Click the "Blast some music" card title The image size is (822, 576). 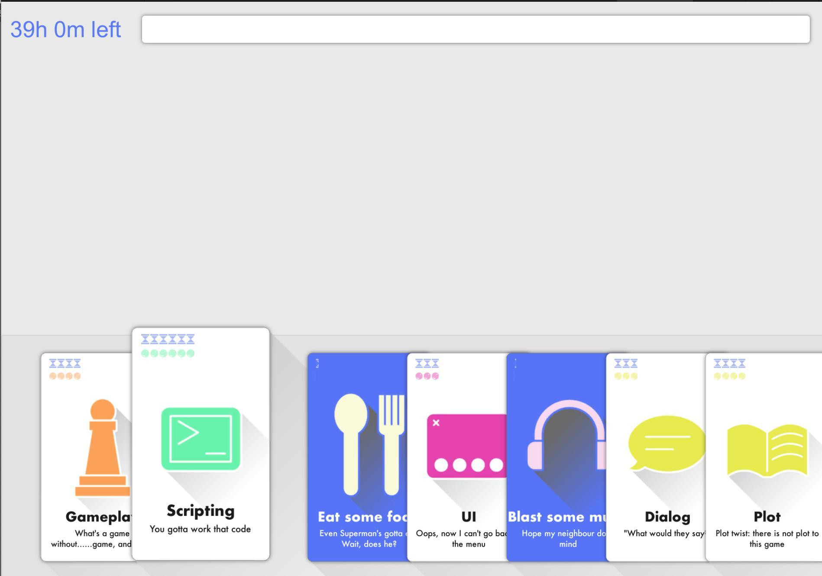[x=557, y=517]
